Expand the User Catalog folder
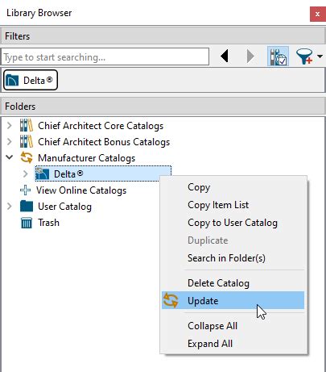This screenshot has height=372, width=326. [10, 207]
